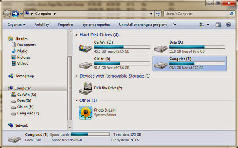The height and width of the screenshot is (148, 238).
Task: Open Music library in sidebar
Action: click(x=19, y=51)
